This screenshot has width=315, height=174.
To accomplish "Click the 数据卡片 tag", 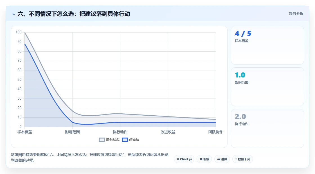I will point(243,159).
